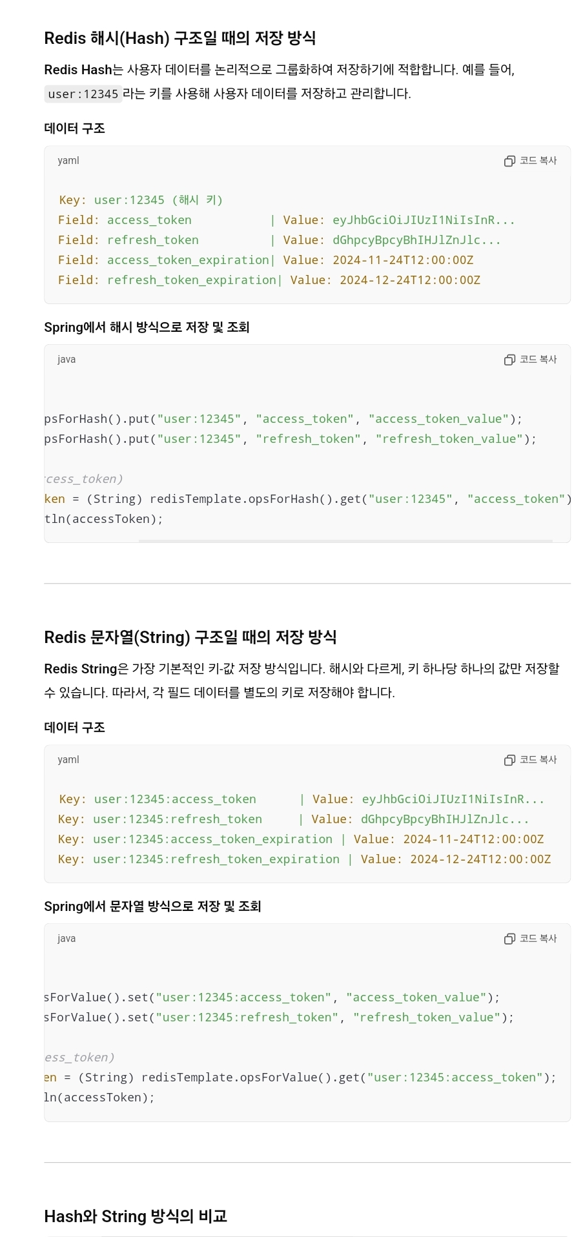Click the bold "Redis Hash는" paragraph start

point(83,70)
